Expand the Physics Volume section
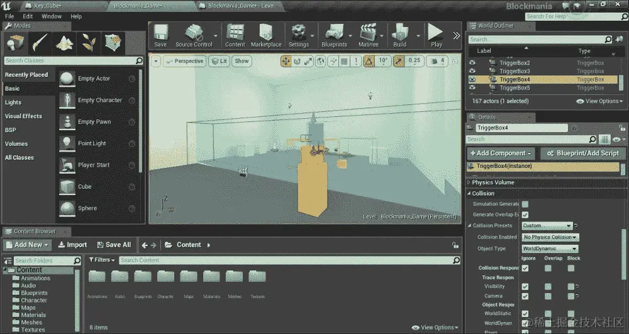The width and height of the screenshot is (629, 334). coord(469,182)
